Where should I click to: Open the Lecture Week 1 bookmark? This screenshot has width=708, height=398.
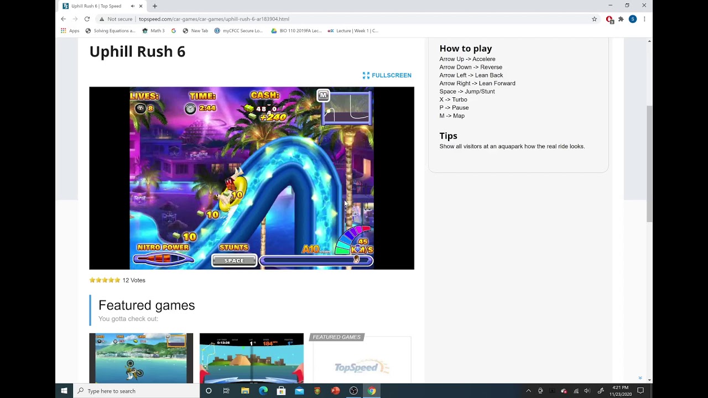pos(353,31)
